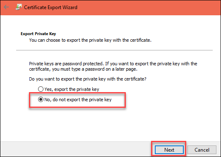Click the "Export Private Key" heading

[38, 34]
